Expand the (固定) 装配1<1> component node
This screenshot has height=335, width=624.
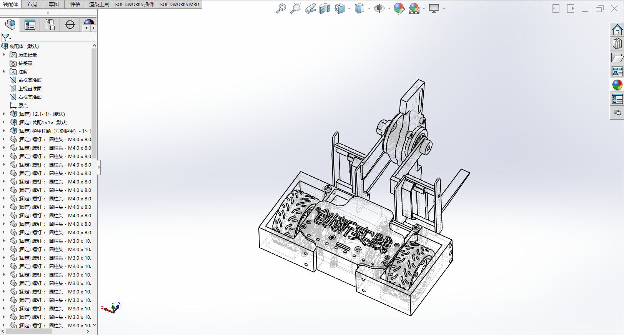(x=4, y=122)
